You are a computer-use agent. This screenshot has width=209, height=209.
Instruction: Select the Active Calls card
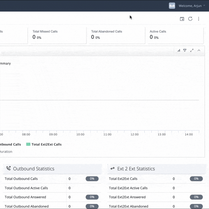[x=176, y=36]
